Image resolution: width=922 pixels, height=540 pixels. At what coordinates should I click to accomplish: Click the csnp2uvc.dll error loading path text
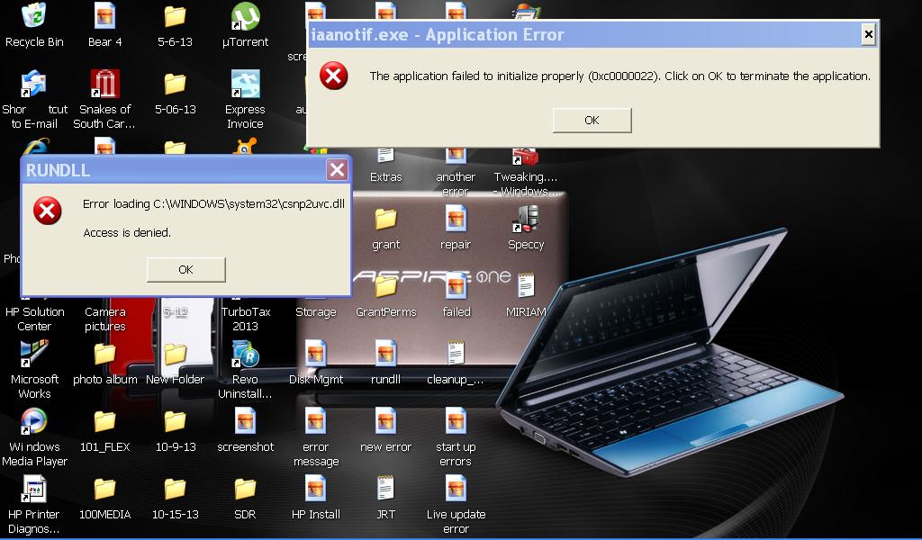213,204
